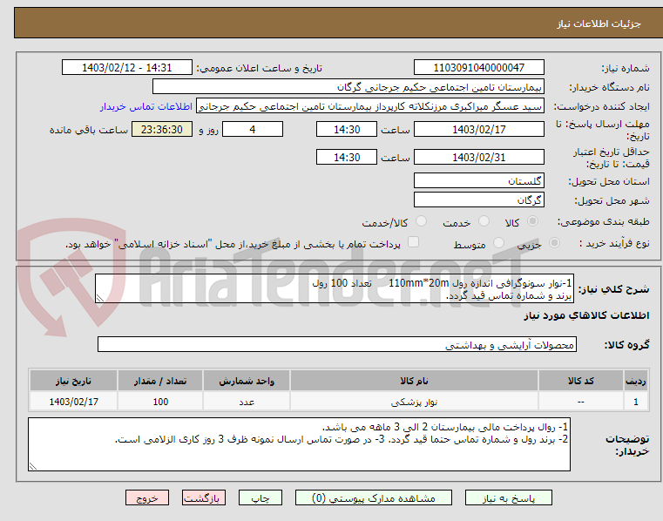Click the بازگشت back button

point(203,497)
